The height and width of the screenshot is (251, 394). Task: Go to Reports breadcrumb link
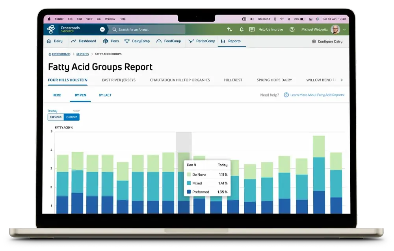[x=82, y=54]
